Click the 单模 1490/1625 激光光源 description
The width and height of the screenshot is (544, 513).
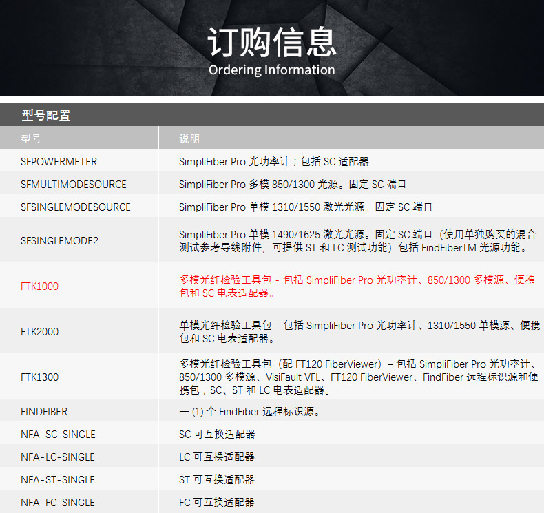pyautogui.click(x=357, y=241)
